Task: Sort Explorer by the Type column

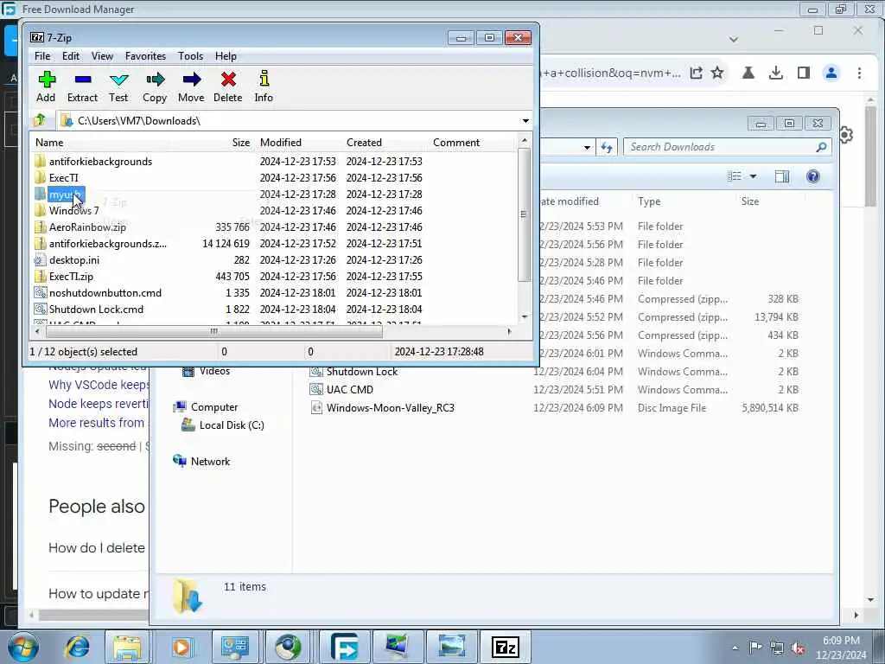Action: click(x=649, y=201)
